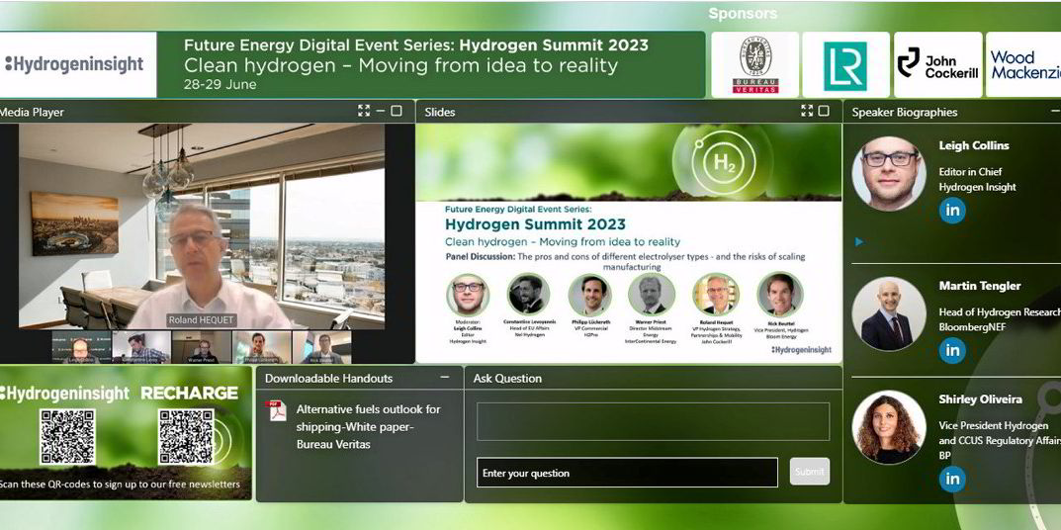
Task: Focus the Enter your question field
Action: pos(627,473)
